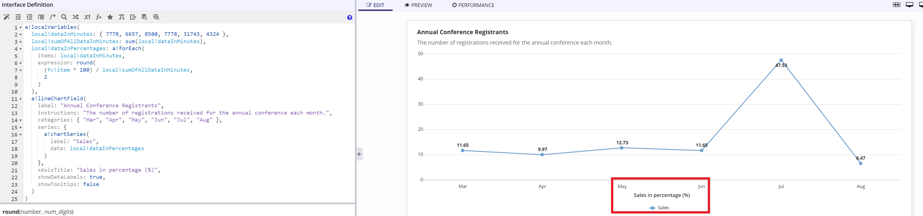Click the 'Aug' category axis label
923x216 pixels.
(861, 186)
